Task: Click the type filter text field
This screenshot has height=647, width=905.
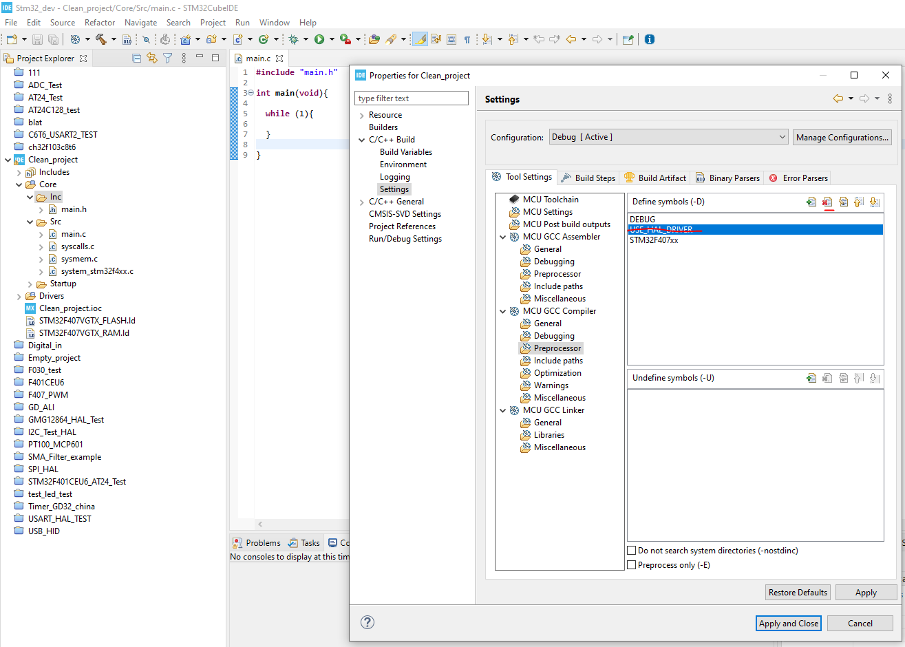Action: point(411,98)
